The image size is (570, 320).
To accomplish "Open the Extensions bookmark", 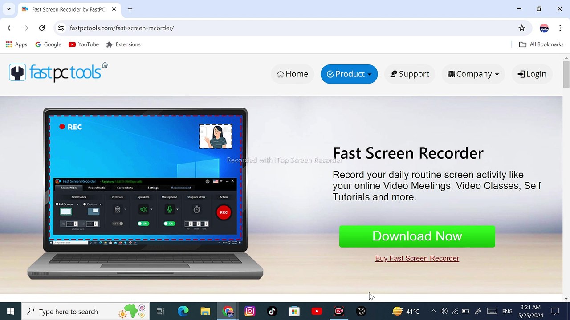I will (x=123, y=44).
